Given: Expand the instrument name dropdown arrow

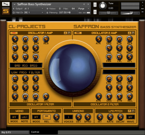Looking at the screenshot, I should click(14, 4).
